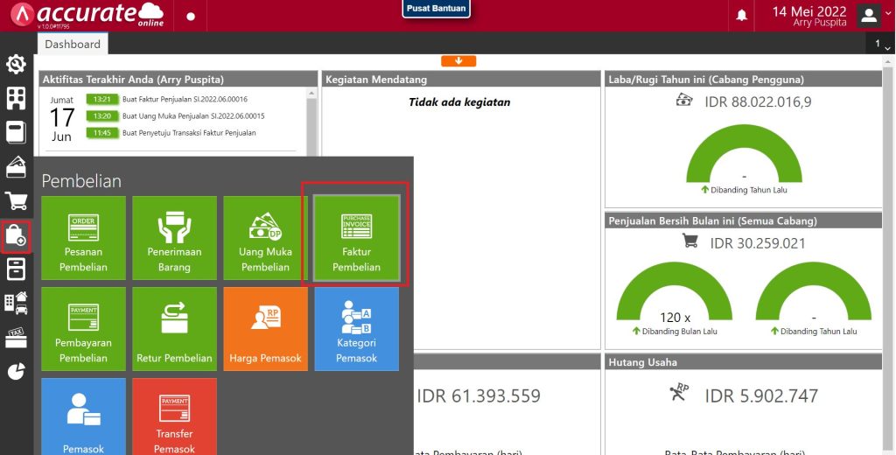The image size is (896, 455).
Task: Click the IDR 61.393.559 value
Action: click(479, 395)
